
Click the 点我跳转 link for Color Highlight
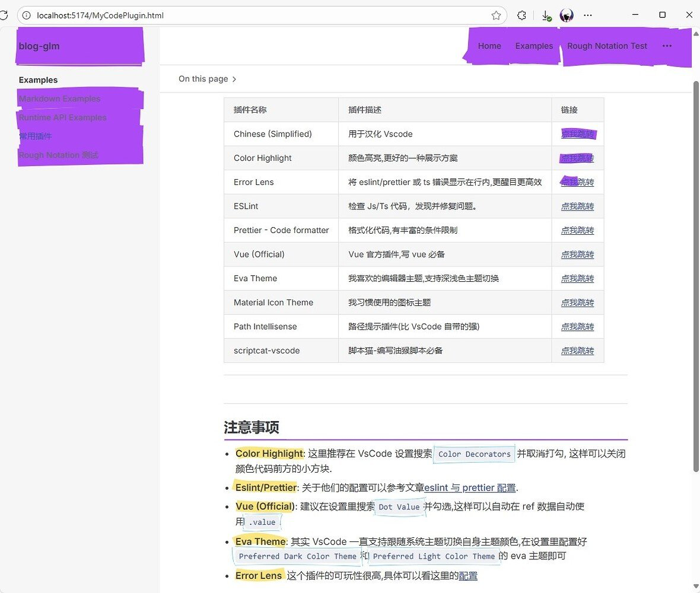coord(577,158)
